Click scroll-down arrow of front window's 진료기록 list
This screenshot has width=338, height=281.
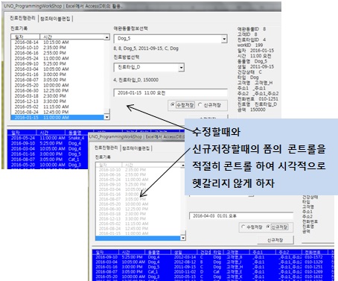[183, 238]
